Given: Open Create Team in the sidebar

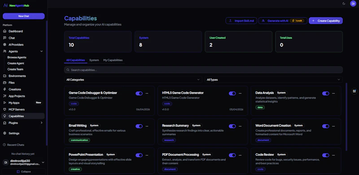Looking at the screenshot, I should pyautogui.click(x=15, y=69).
